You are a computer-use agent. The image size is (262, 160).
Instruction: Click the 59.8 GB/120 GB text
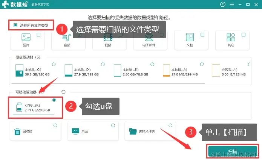coord(37,74)
